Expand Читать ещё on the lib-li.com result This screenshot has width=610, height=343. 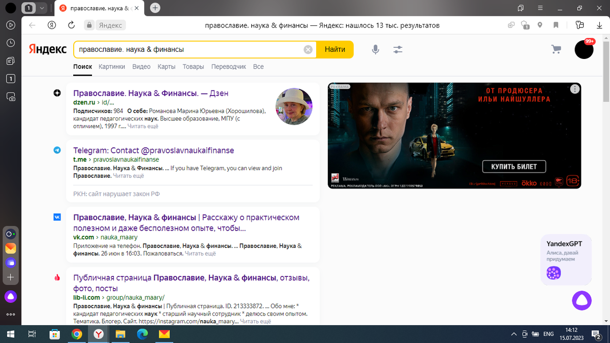[x=256, y=321]
